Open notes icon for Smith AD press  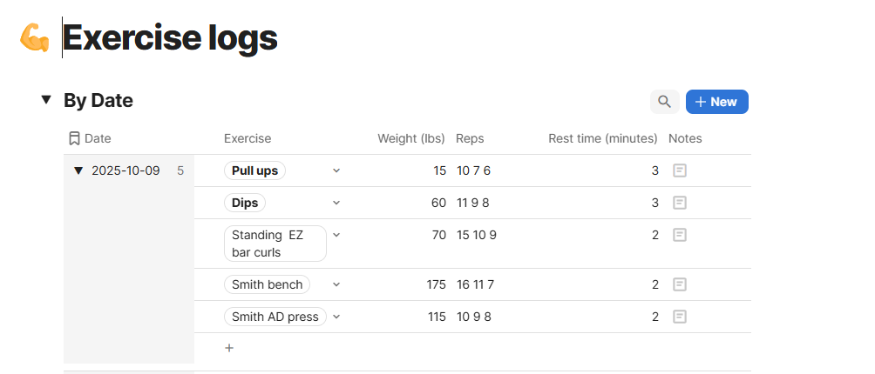coord(680,317)
